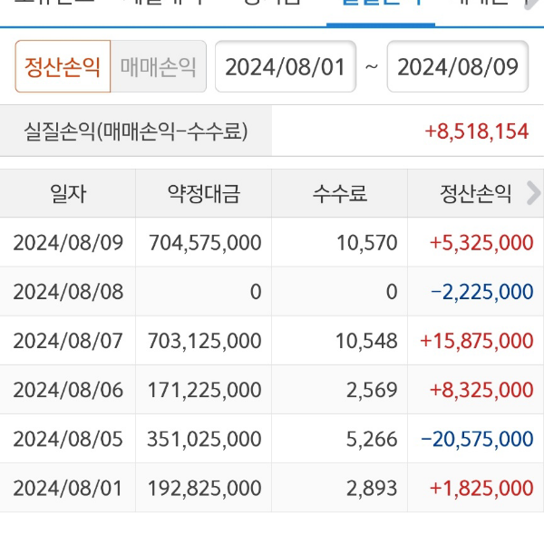
Task: Select the 2024/08/08 row date
Action: [68, 291]
